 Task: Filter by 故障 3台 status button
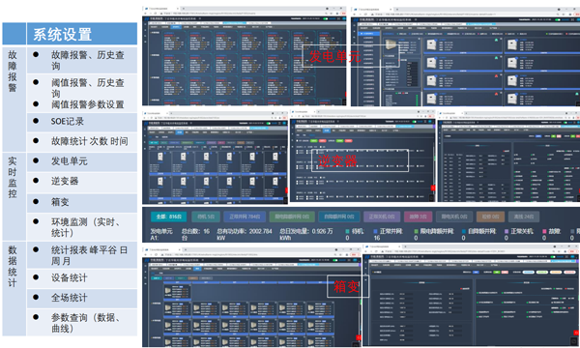418,217
